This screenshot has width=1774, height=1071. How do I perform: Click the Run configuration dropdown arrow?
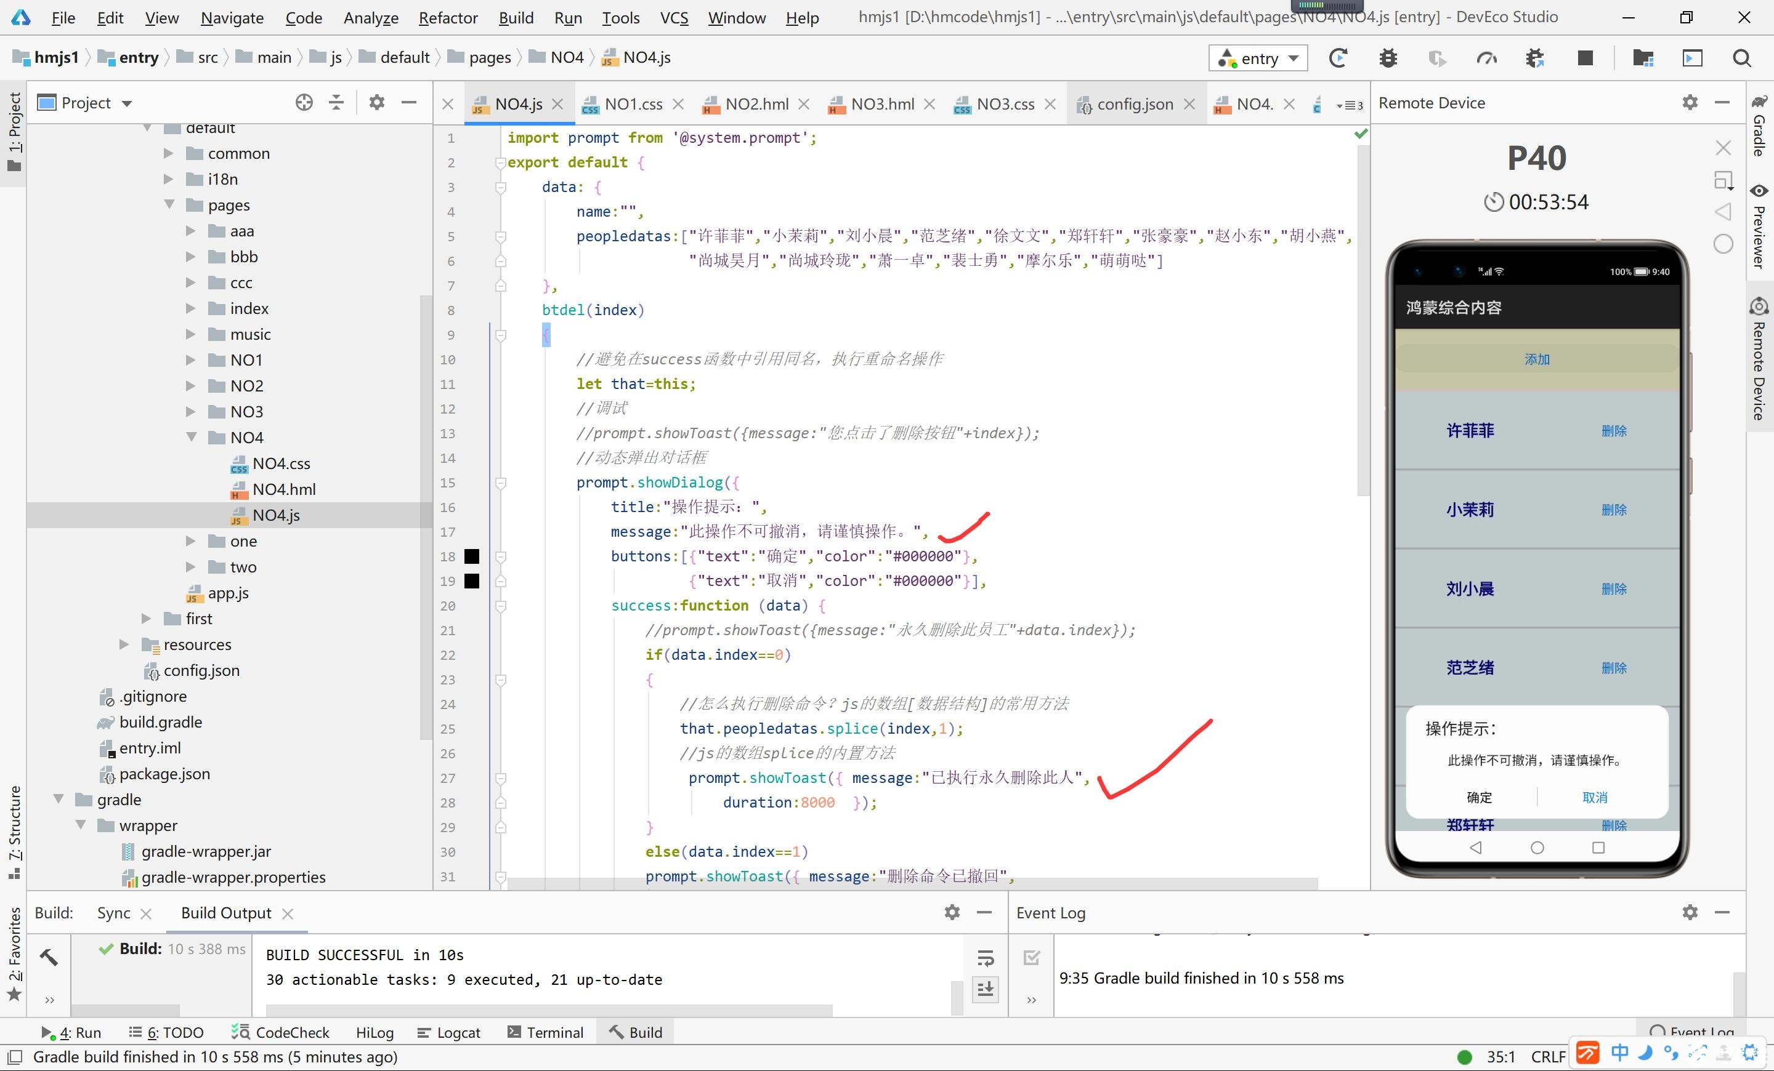click(1294, 60)
